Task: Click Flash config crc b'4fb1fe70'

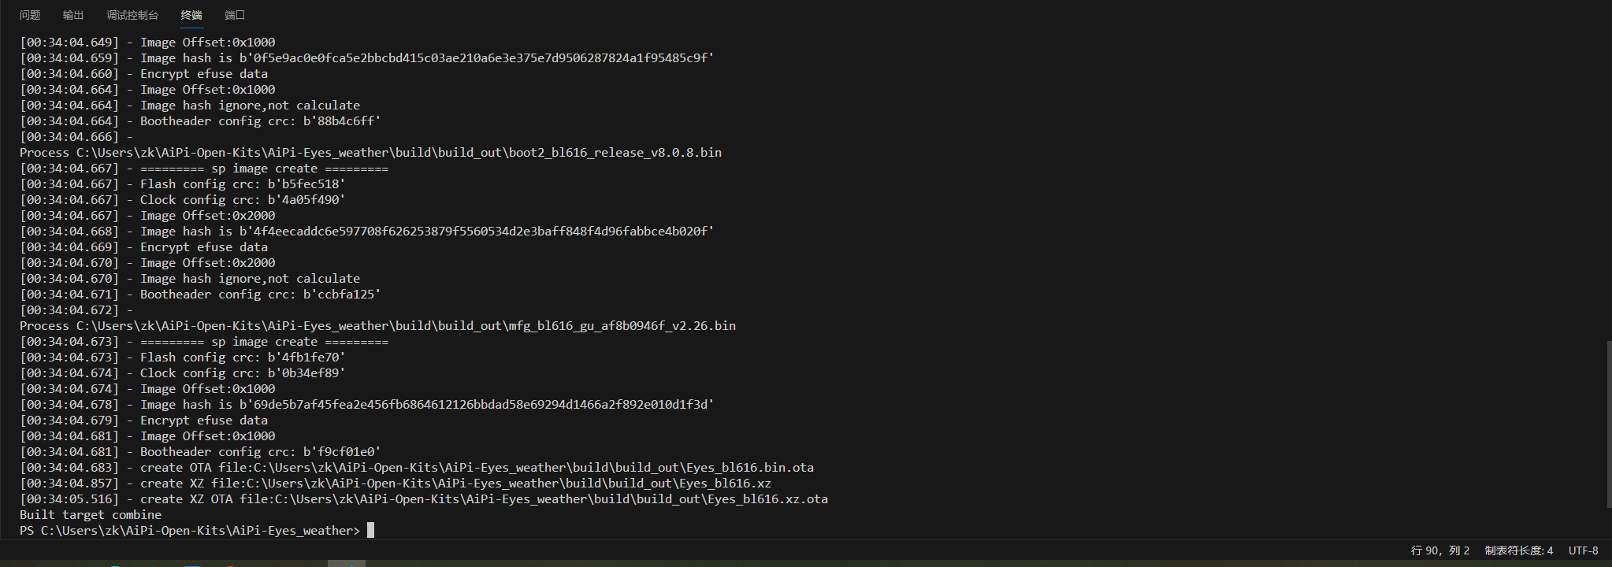Action: point(243,358)
